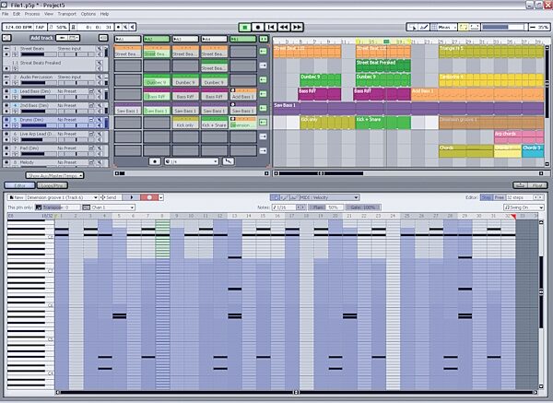Select the Kick only groove cell
The image size is (553, 403).
pos(185,123)
